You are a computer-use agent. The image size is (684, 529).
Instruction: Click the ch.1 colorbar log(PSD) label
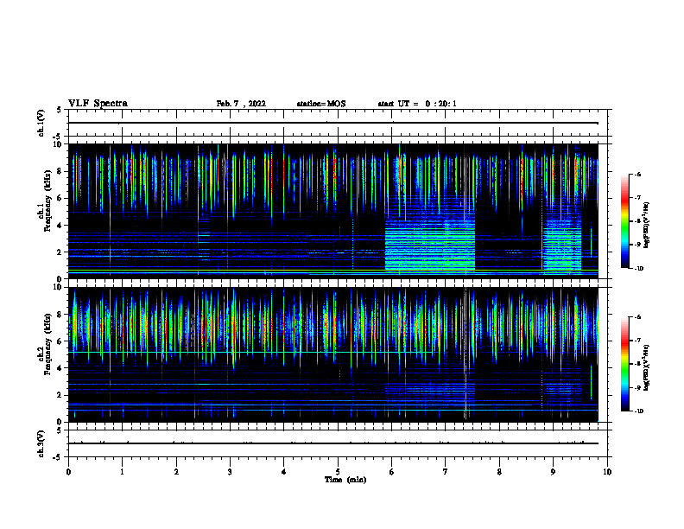[646, 225]
